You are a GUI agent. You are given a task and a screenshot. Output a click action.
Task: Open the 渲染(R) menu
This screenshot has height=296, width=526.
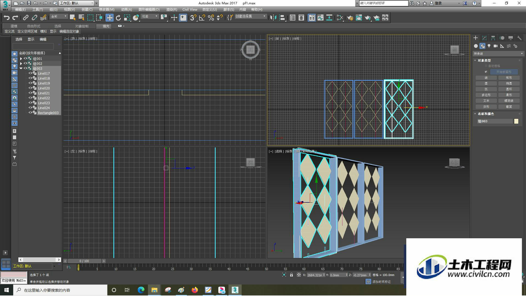click(x=171, y=10)
